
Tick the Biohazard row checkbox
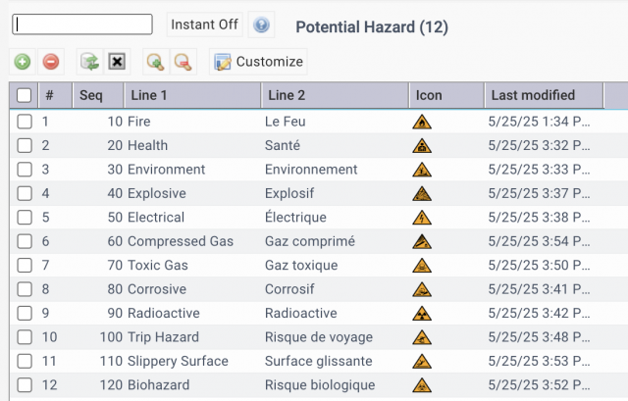[25, 385]
